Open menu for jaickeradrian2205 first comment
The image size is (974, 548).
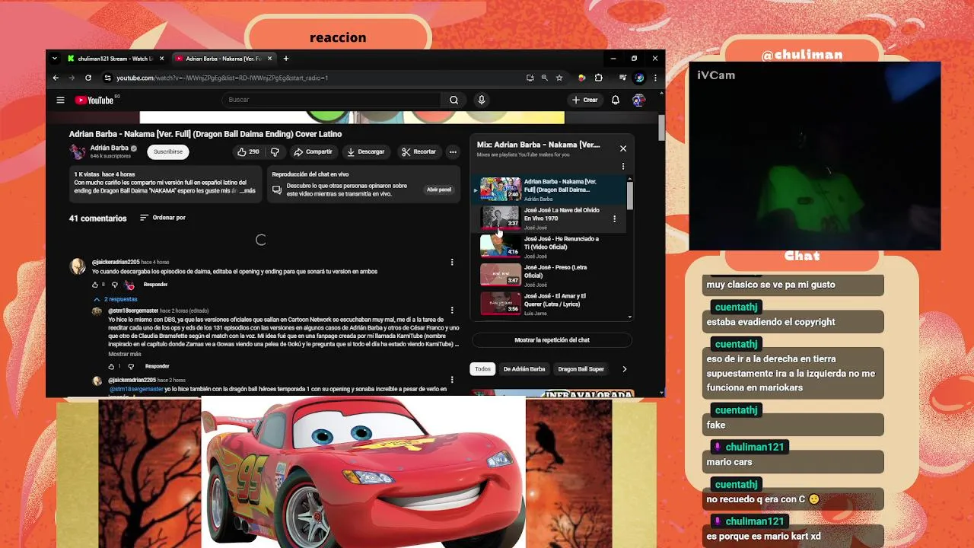point(452,263)
